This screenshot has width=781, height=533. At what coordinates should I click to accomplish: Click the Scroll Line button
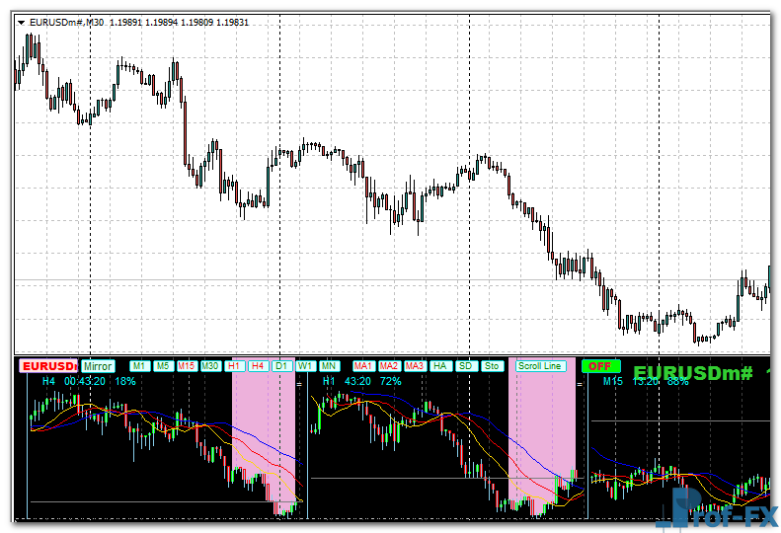540,366
